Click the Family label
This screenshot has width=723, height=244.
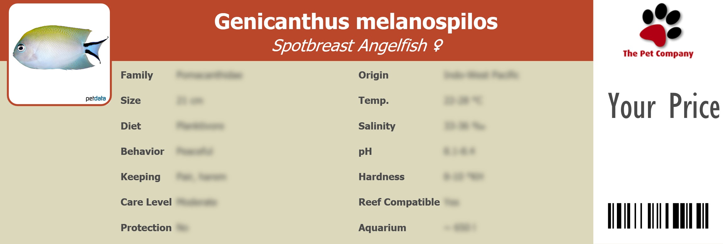click(x=137, y=75)
